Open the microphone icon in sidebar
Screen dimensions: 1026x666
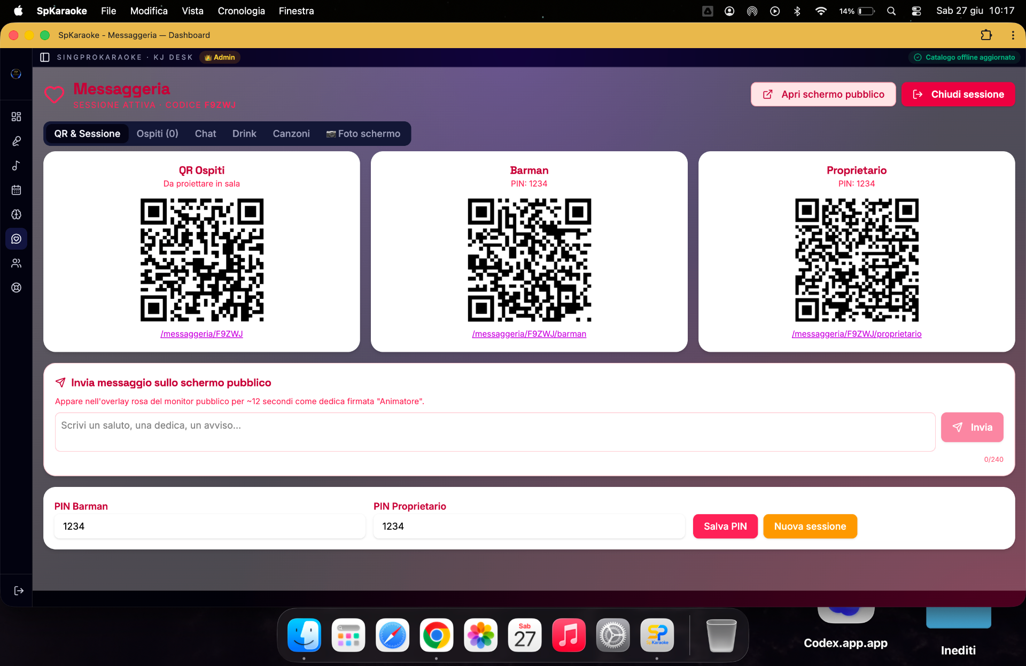pyautogui.click(x=16, y=141)
